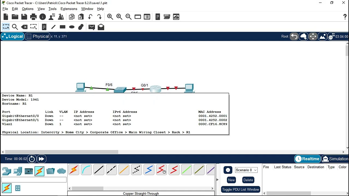The height and width of the screenshot is (196, 349).
Task: Expand the PDU list panel arrow
Action: pos(217,180)
